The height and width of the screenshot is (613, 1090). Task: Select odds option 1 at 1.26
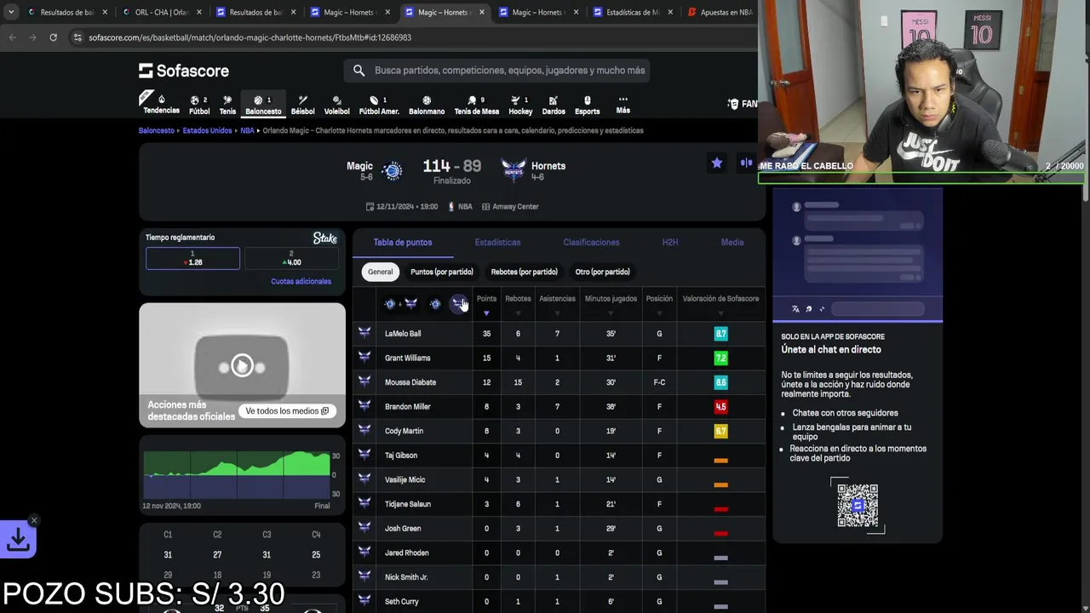coord(192,258)
